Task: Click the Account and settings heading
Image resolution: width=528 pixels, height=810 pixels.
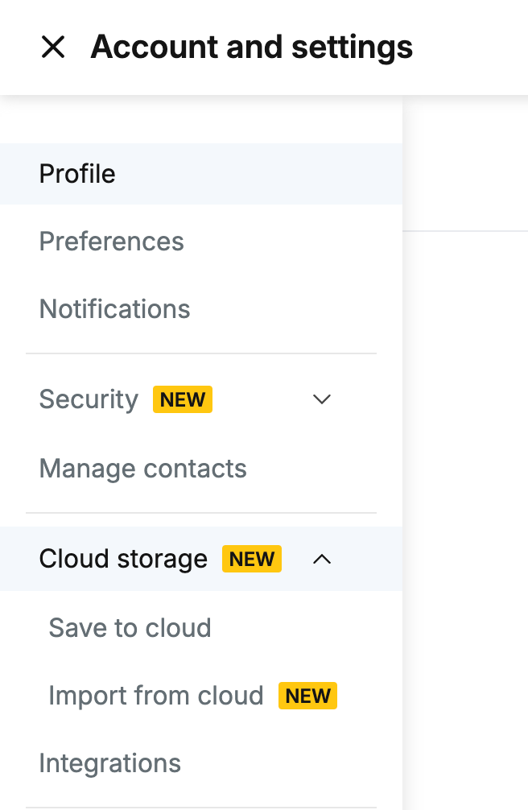Action: (x=252, y=47)
